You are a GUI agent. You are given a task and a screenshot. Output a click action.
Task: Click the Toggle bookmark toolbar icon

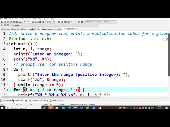point(54,22)
